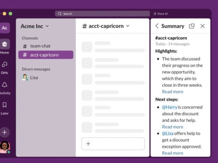Select the acct-capricorn channel in sidebar
Image resolution: width=218 pixels, height=163 pixels.
46,55
